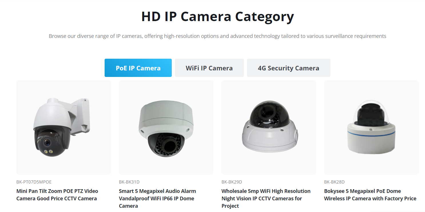Image resolution: width=425 pixels, height=212 pixels.
Task: Click the BK-BK31D model label
Action: [x=129, y=182]
